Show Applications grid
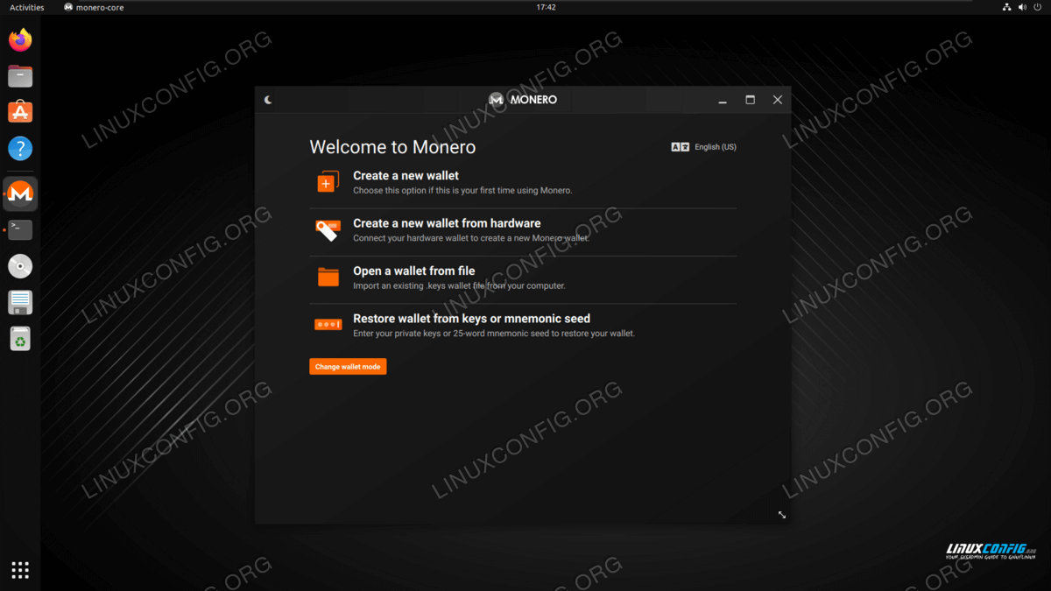The height and width of the screenshot is (591, 1051). click(x=20, y=570)
